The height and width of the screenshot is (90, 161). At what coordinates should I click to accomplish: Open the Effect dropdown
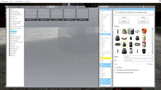(x=139, y=57)
